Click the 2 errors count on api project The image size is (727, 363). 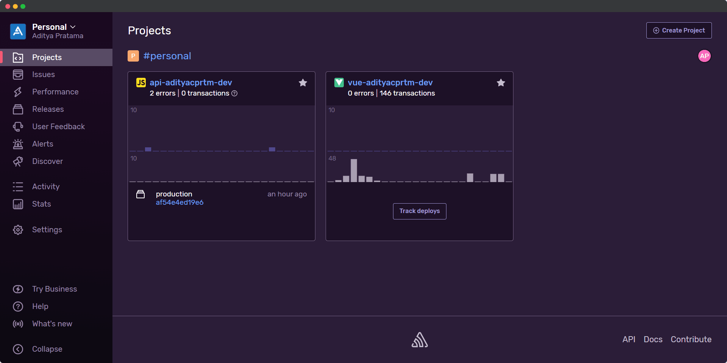tap(162, 93)
